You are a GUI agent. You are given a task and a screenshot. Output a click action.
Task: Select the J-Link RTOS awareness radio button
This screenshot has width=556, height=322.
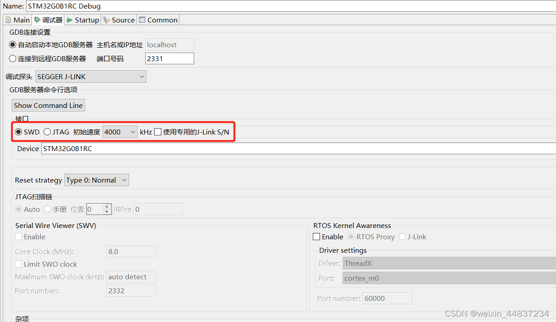pos(401,237)
